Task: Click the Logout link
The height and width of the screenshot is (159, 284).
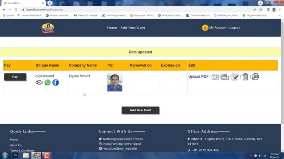Action: point(234,27)
